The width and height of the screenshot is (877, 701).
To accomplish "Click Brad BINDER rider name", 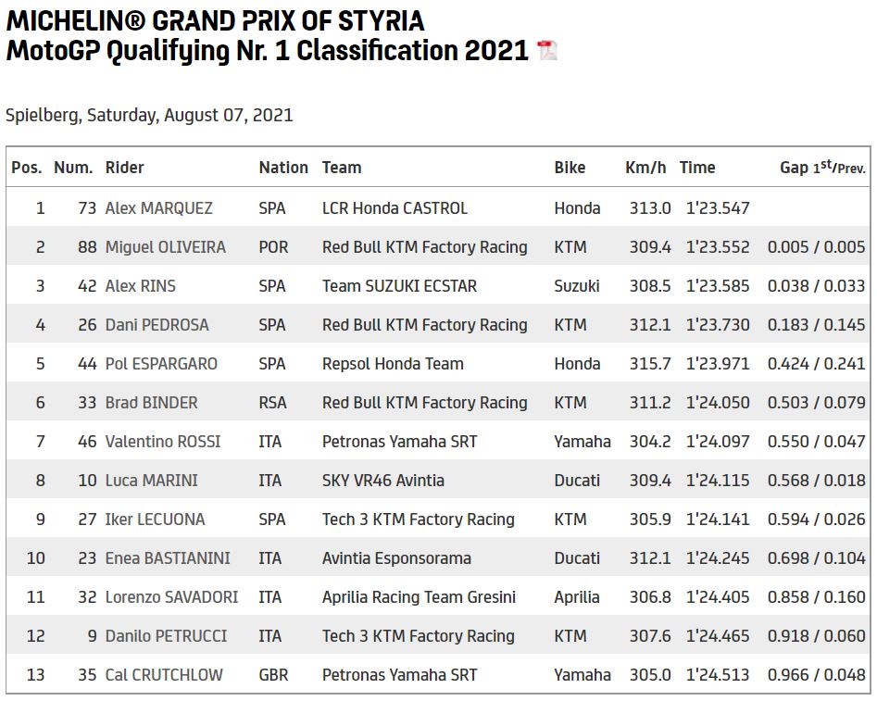I will 151,403.
